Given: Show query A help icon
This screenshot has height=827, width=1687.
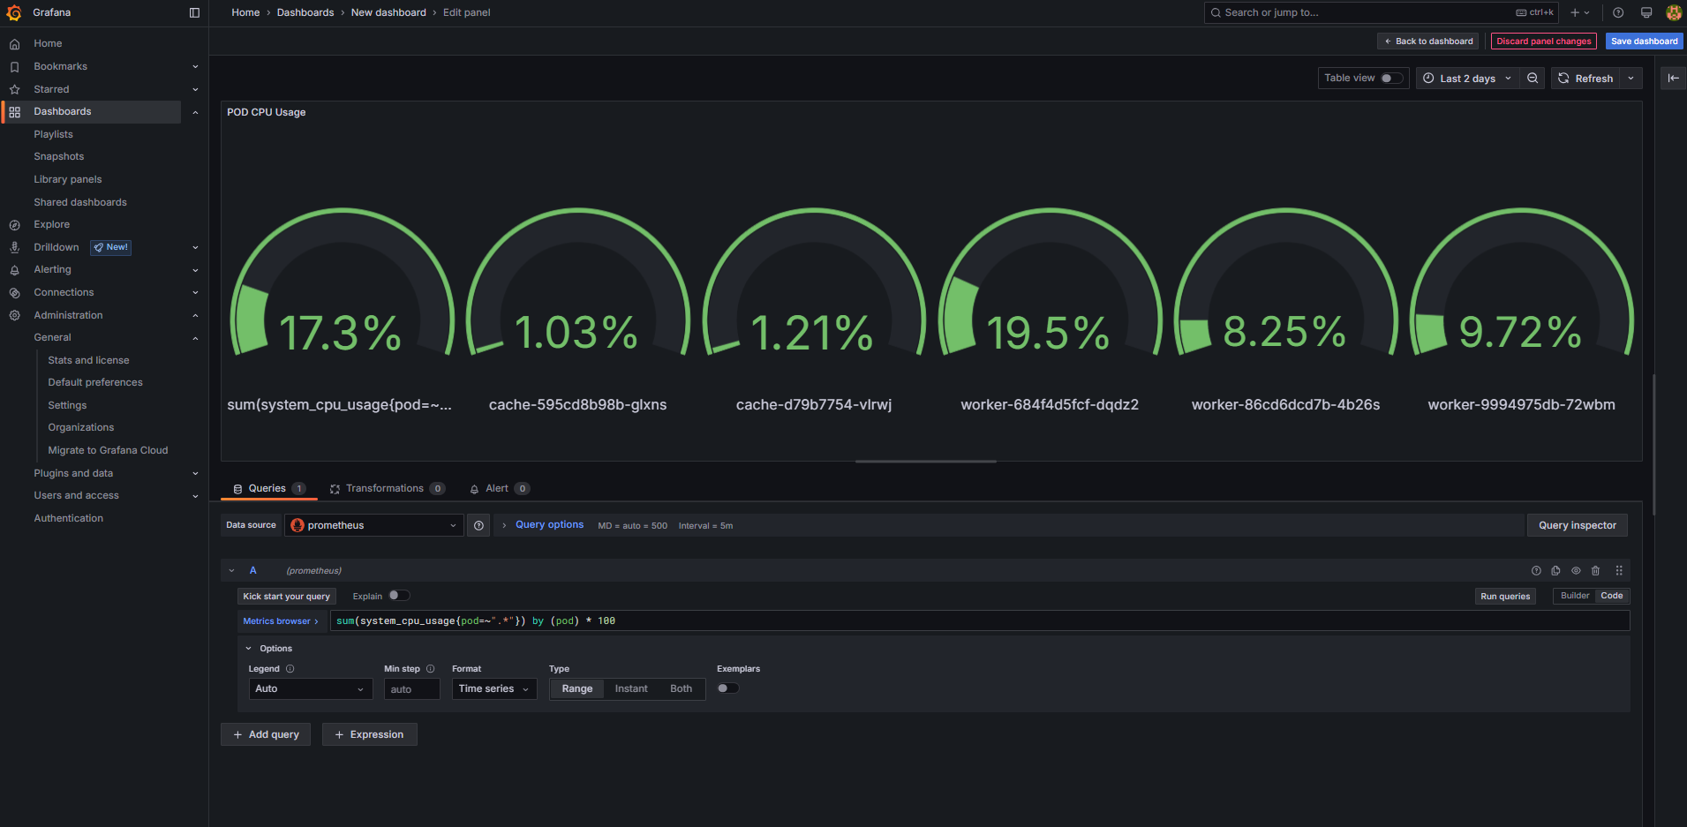Looking at the screenshot, I should click(1536, 571).
